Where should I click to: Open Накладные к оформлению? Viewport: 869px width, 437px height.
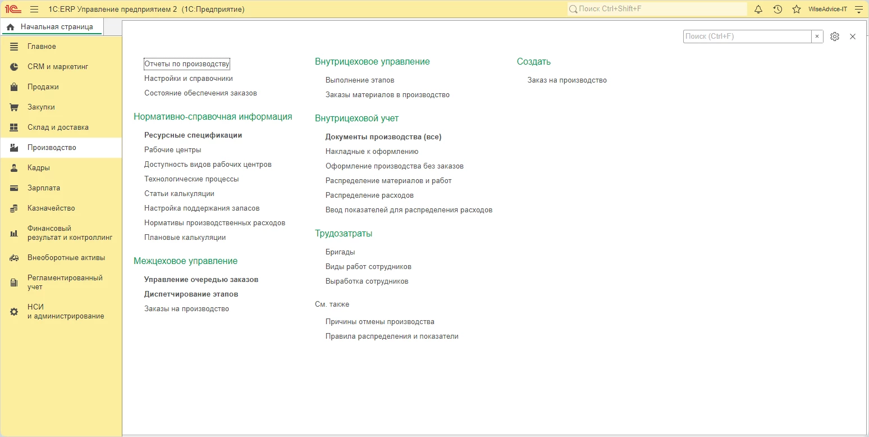(372, 152)
